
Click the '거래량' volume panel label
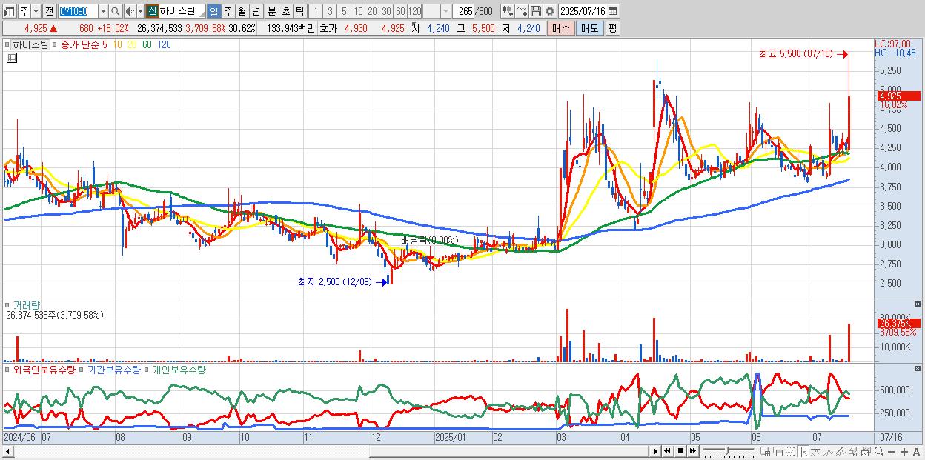coord(26,305)
